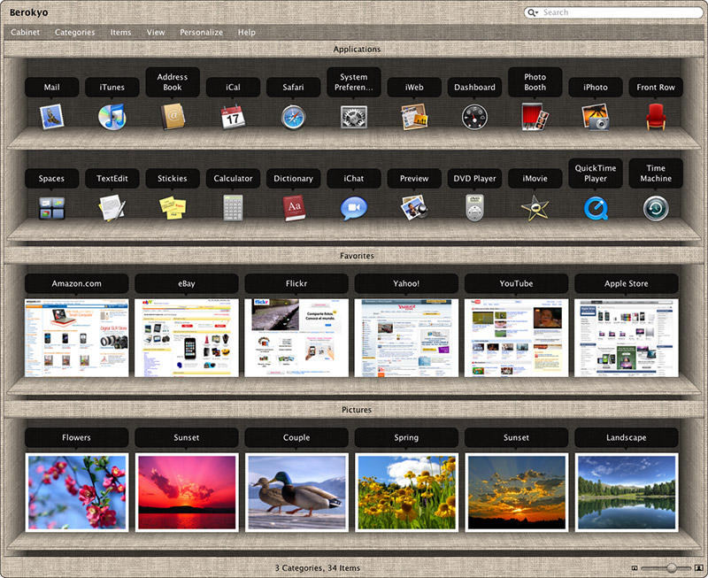Click the iCal calendar icon
Viewport: 708px width, 578px height.
pyautogui.click(x=233, y=117)
